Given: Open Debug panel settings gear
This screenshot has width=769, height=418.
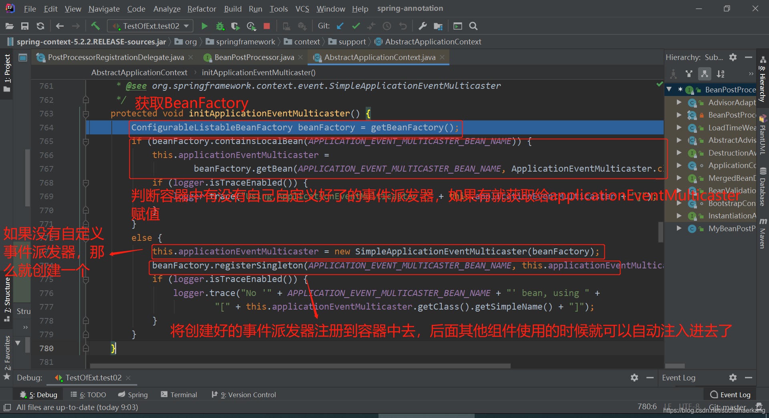Looking at the screenshot, I should point(634,378).
